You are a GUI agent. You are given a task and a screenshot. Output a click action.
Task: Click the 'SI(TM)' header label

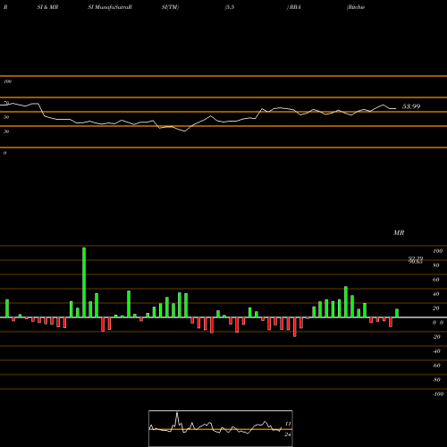tap(170, 7)
